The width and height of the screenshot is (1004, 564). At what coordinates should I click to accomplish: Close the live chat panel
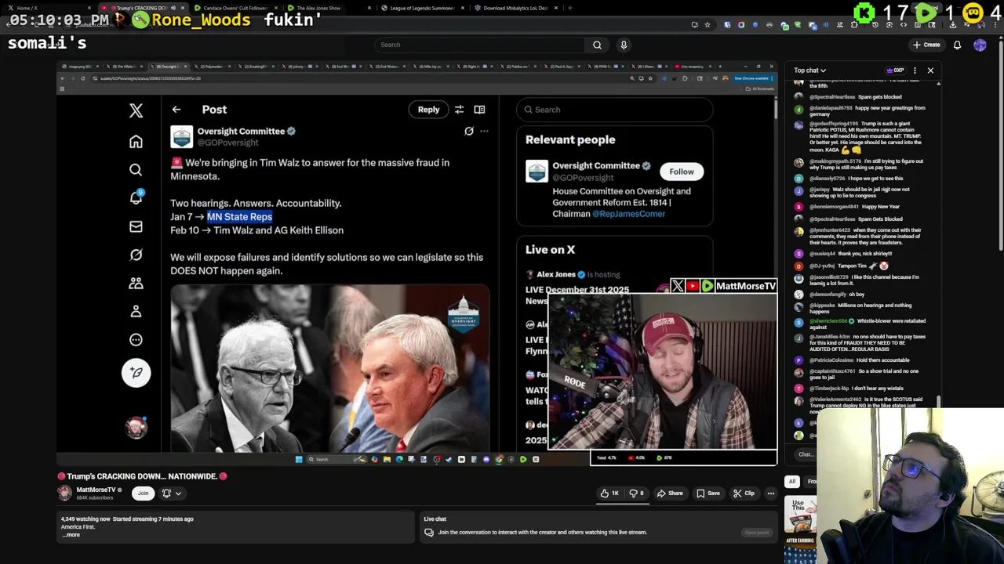click(930, 70)
